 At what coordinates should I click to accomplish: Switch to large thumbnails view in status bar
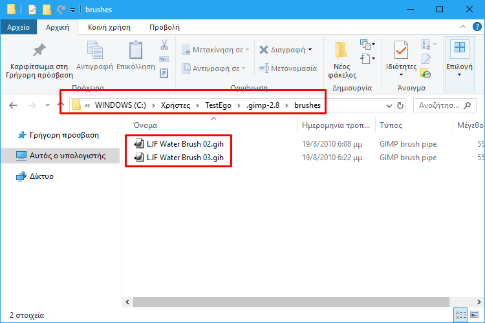475,315
